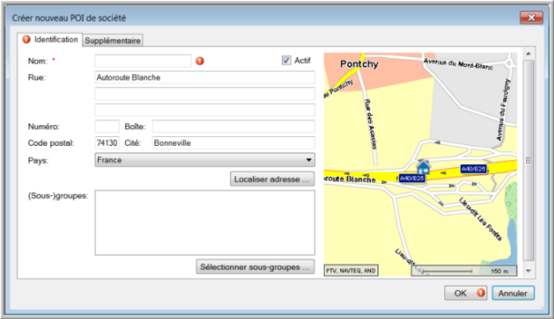This screenshot has height=319, width=554.
Task: Click the right A40/E25 highway shield on map
Action: 473,169
